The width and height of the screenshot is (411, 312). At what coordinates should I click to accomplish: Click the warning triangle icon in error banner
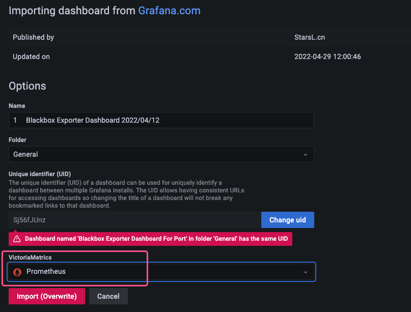pos(17,239)
